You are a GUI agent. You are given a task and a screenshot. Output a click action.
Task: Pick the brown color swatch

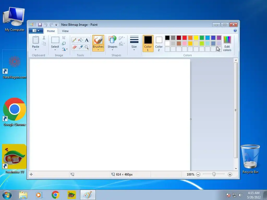click(x=179, y=43)
